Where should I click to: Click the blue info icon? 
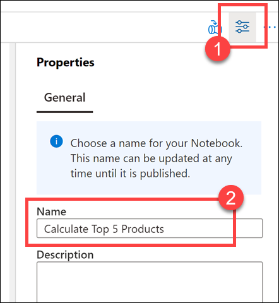pyautogui.click(x=56, y=141)
